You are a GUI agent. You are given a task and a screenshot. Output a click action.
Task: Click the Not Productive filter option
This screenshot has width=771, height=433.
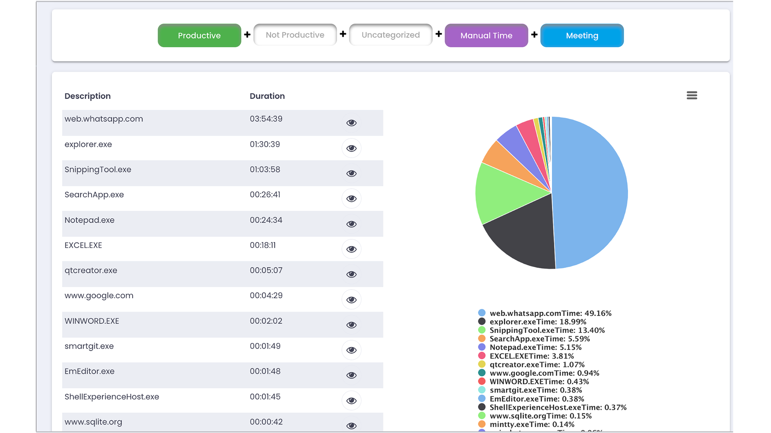click(295, 35)
